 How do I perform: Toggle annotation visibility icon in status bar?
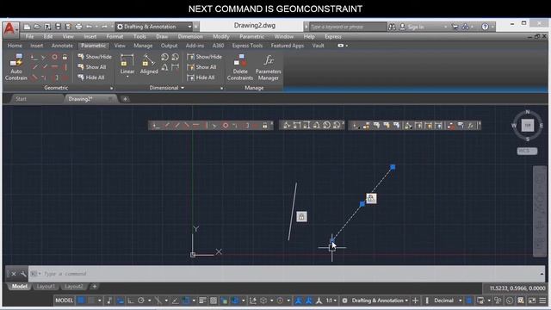tap(298, 301)
